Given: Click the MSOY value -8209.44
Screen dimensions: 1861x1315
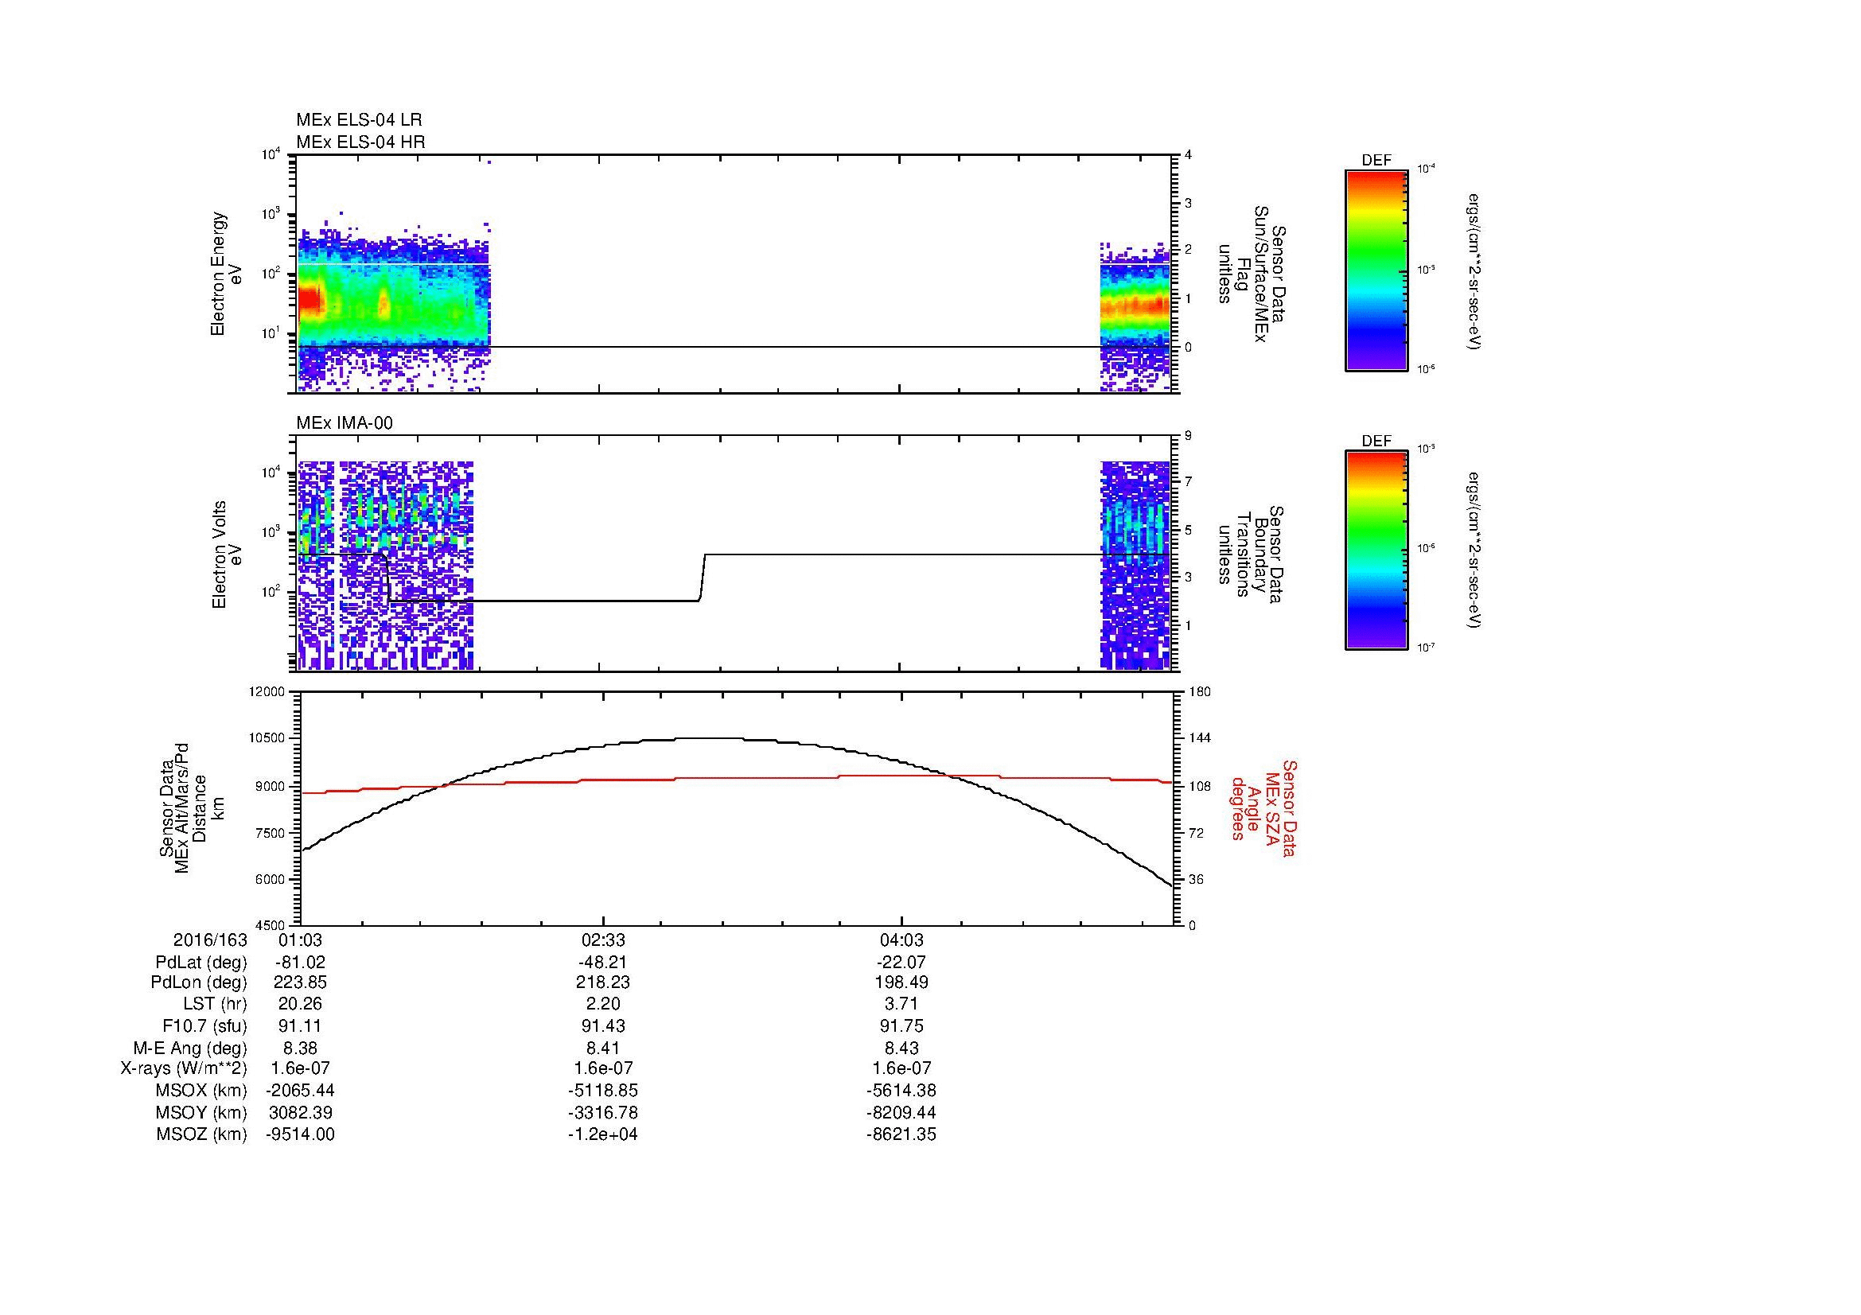Looking at the screenshot, I should click(x=901, y=1112).
